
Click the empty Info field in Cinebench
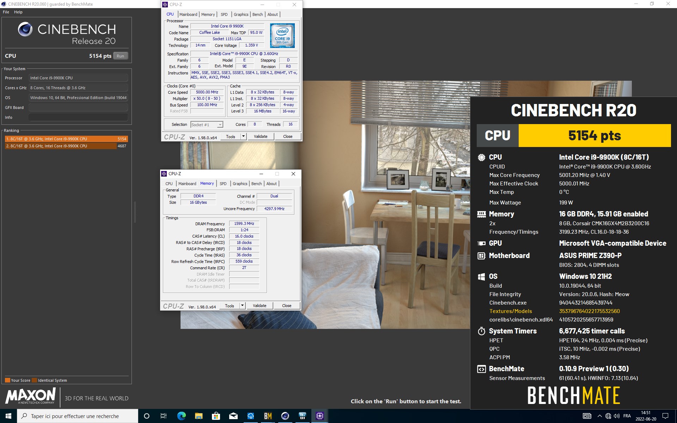78,117
